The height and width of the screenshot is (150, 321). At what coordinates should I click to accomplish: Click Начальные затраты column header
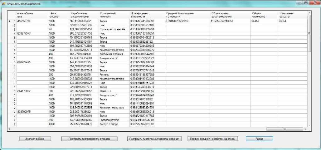coord(293,15)
